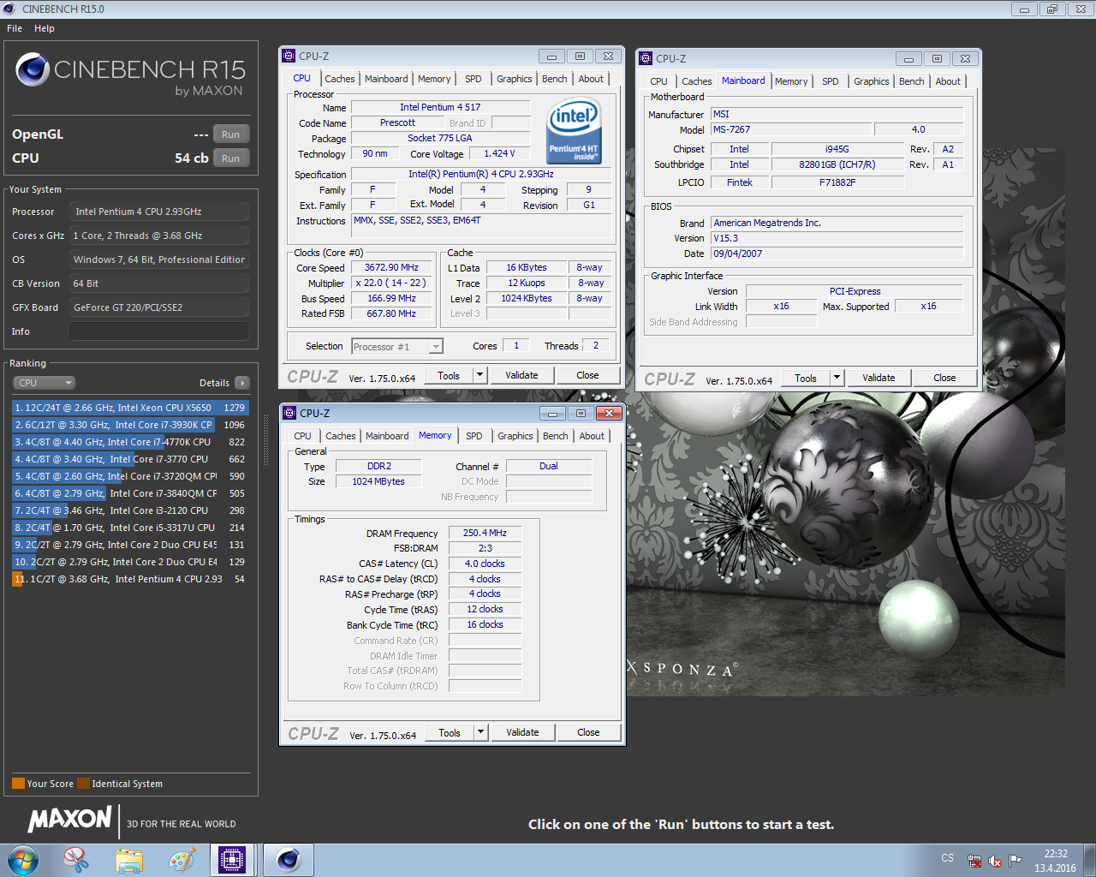Select ranking row Core i3-2120

[x=130, y=510]
